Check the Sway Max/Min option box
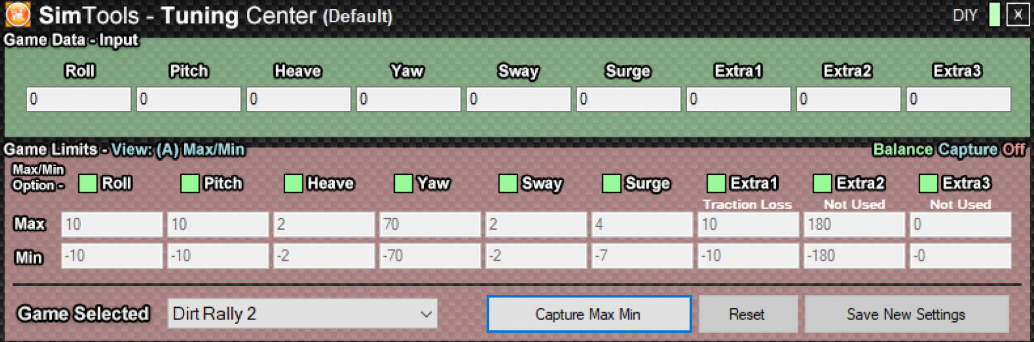 (x=508, y=183)
